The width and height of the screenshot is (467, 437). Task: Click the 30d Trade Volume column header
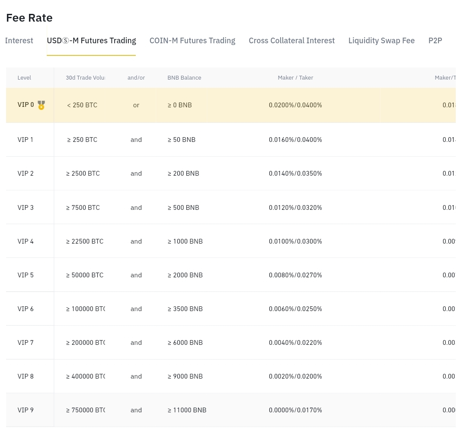coord(86,78)
